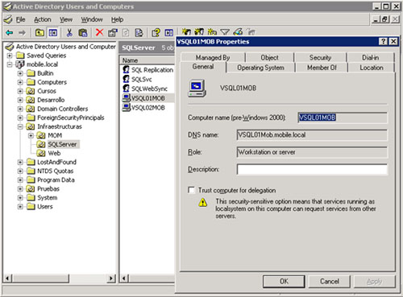The height and width of the screenshot is (297, 403).
Task: Open Properties via the toolbar icon
Action: pos(113,33)
